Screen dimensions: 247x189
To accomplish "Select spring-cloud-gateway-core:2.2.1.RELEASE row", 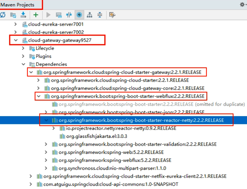I will point(128,88).
